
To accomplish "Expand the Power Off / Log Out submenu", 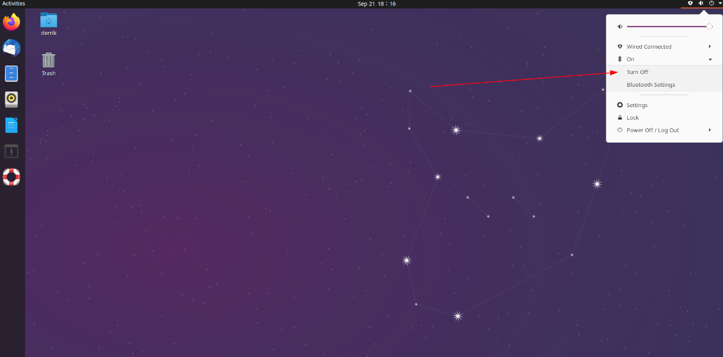I will click(x=709, y=130).
